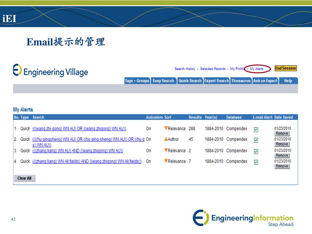The width and height of the screenshot is (312, 234).
Task: Click the sort arrow in alert 3 row
Action: click(166, 150)
